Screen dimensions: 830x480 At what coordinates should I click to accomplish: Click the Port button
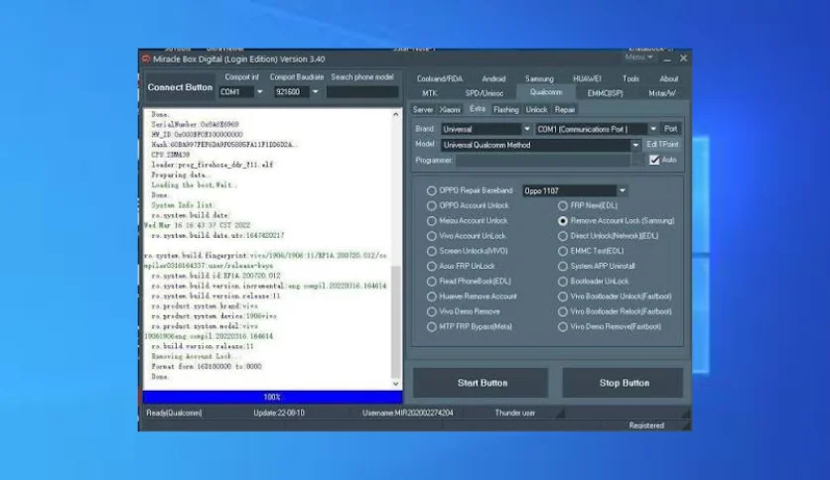coord(671,129)
